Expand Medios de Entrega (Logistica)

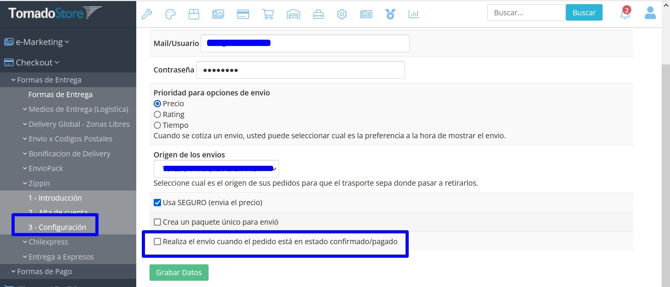tap(75, 109)
